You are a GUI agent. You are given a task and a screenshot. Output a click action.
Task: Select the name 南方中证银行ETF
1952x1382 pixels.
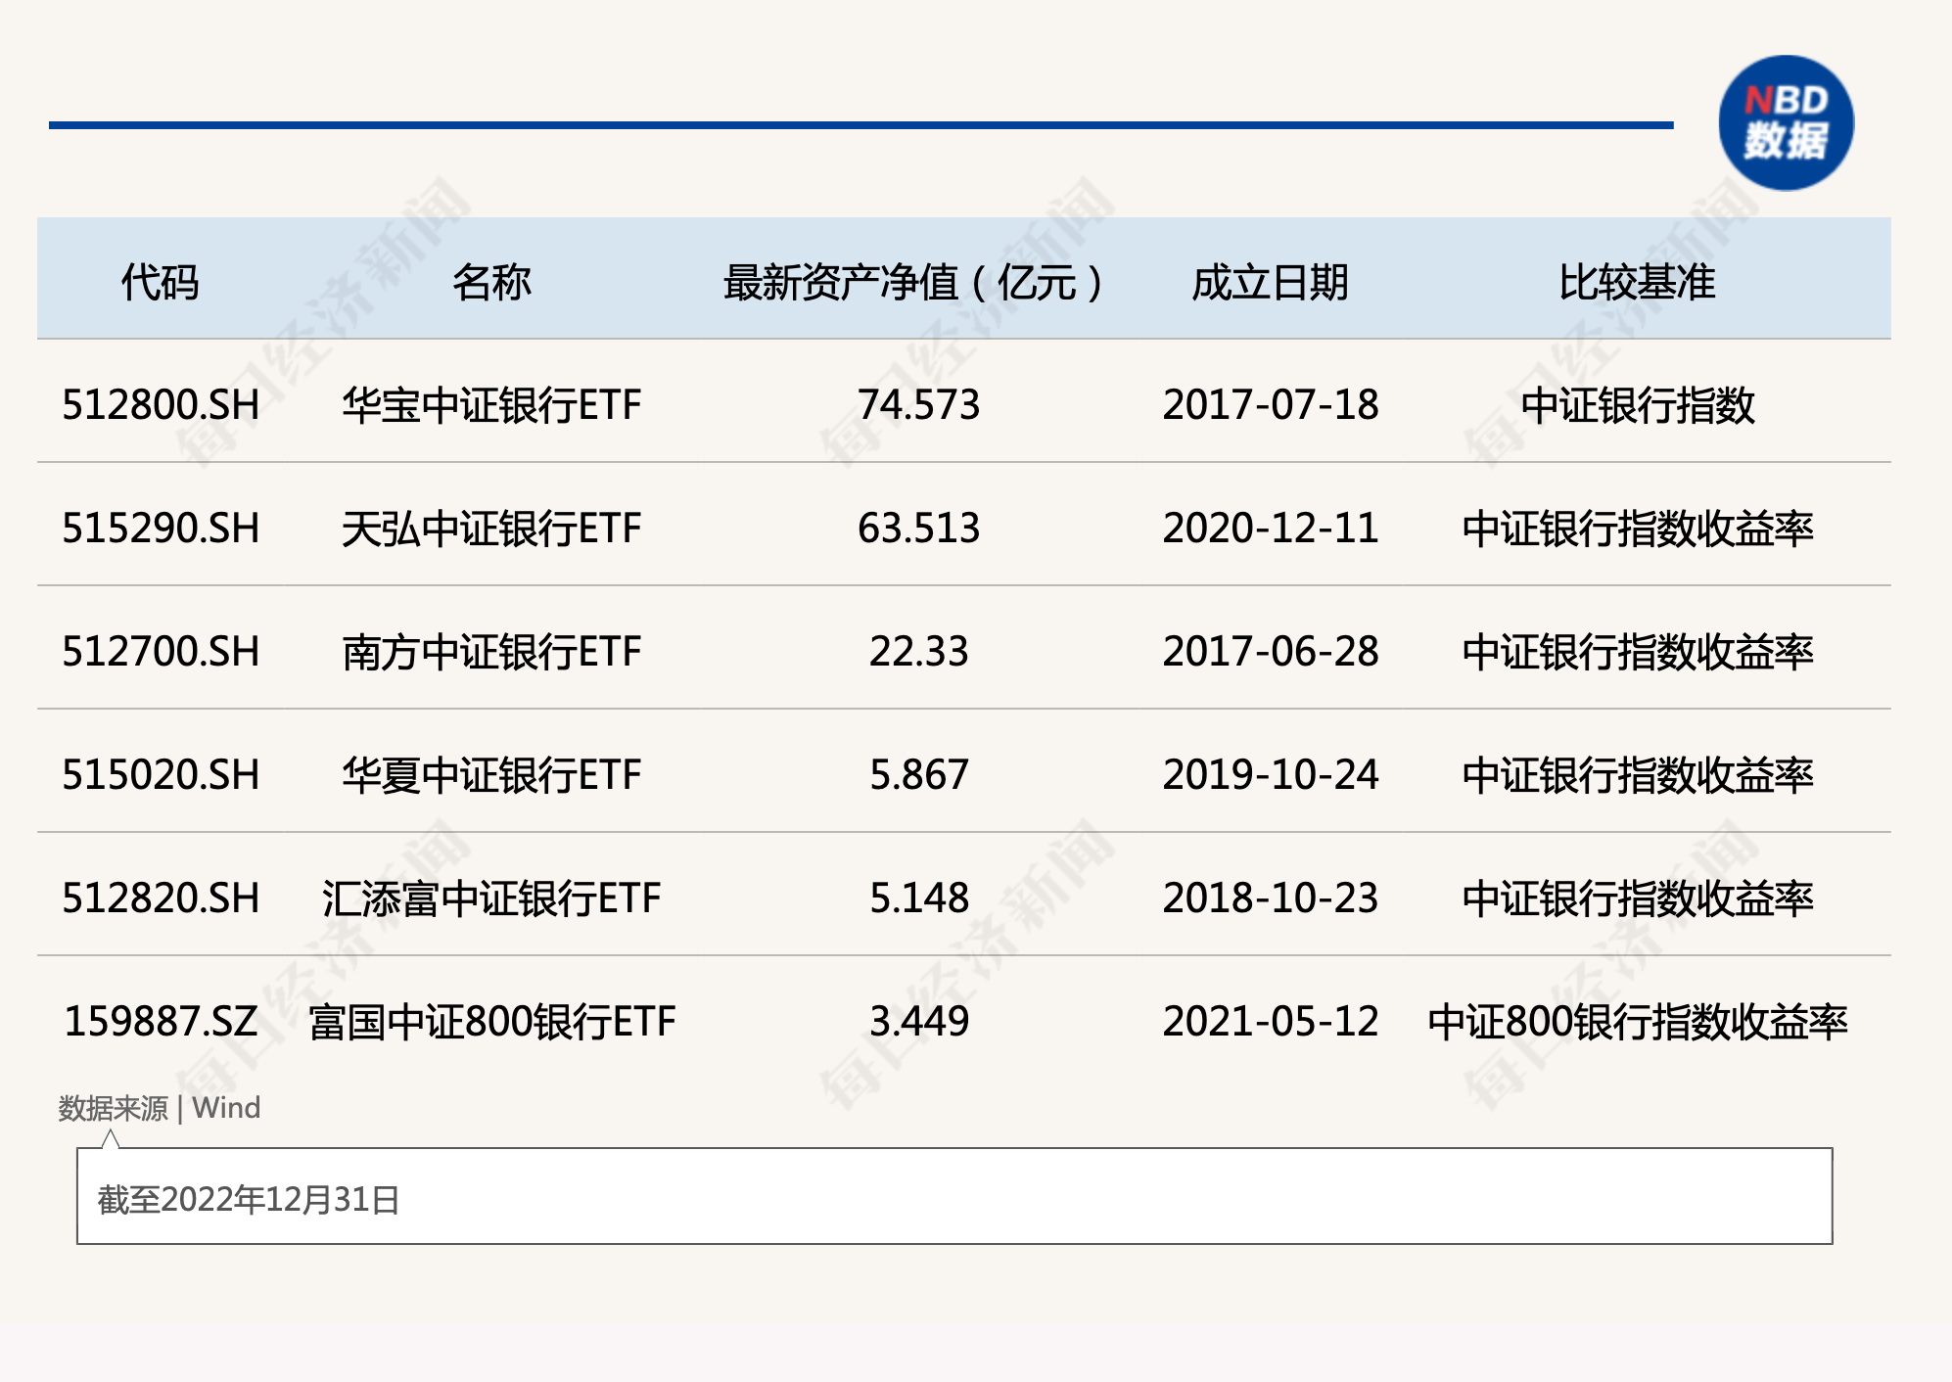pos(491,651)
